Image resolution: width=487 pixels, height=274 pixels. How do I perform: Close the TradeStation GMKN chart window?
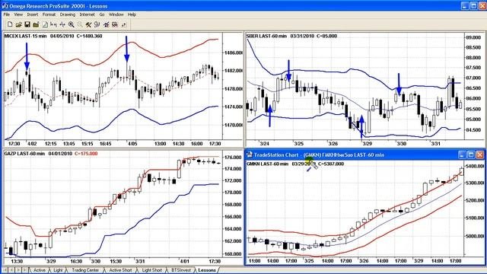pos(480,155)
